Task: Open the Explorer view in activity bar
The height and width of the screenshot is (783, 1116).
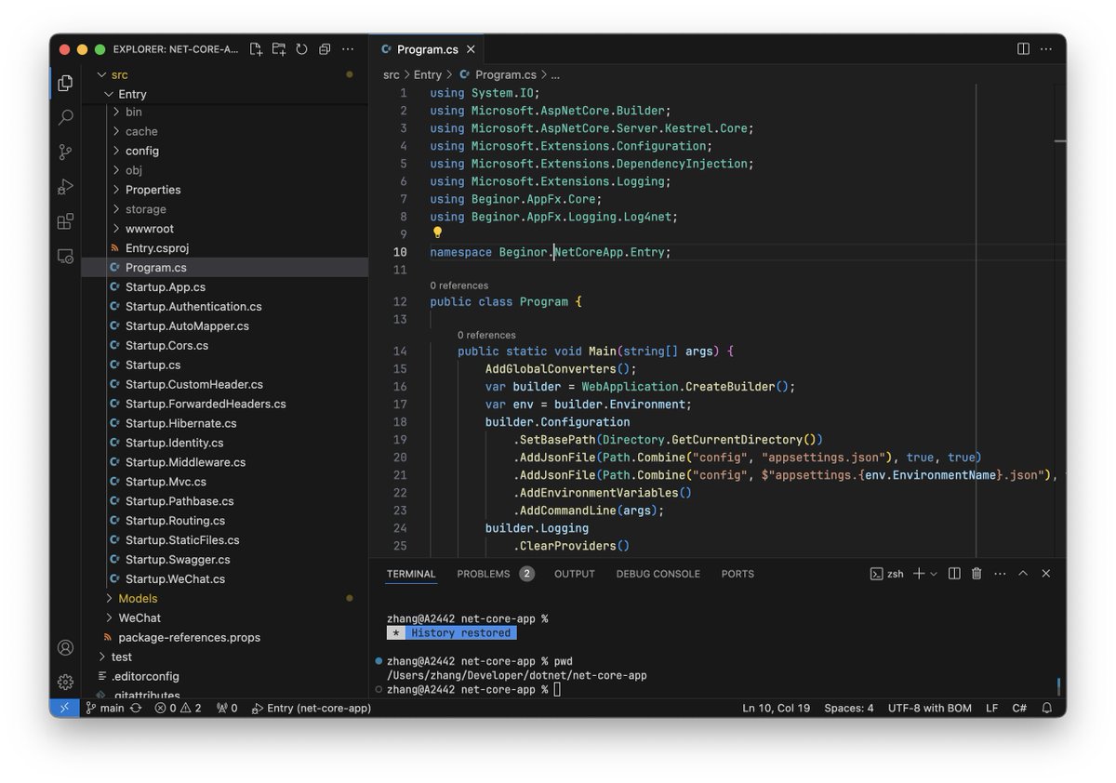Action: (65, 83)
